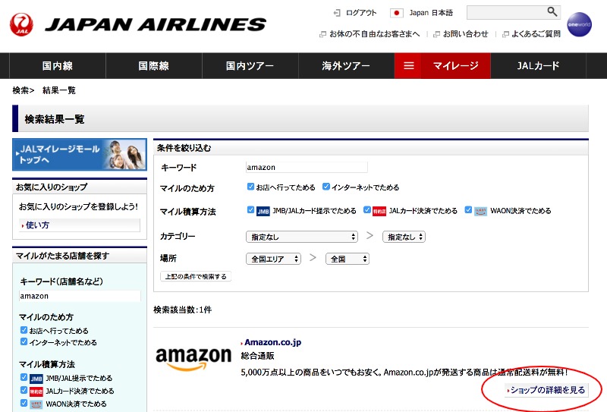607x412 pixels.
Task: Open the 国内線 menu
Action: (58, 66)
